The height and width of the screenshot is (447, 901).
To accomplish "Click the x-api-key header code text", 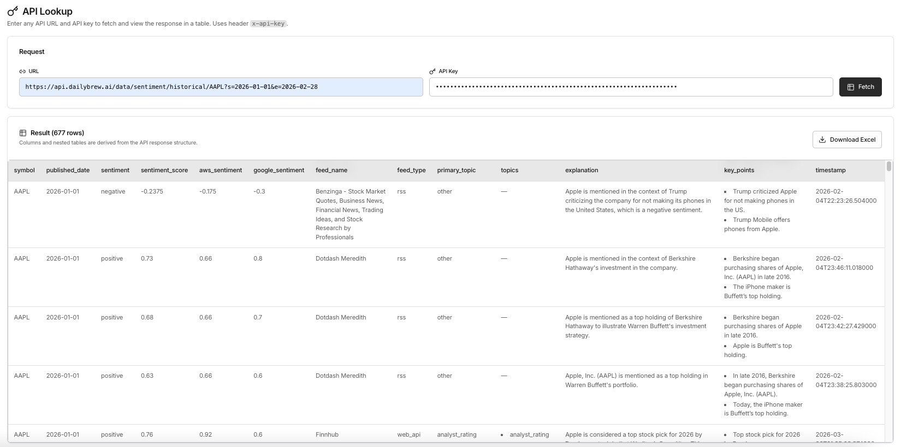I will (x=268, y=23).
